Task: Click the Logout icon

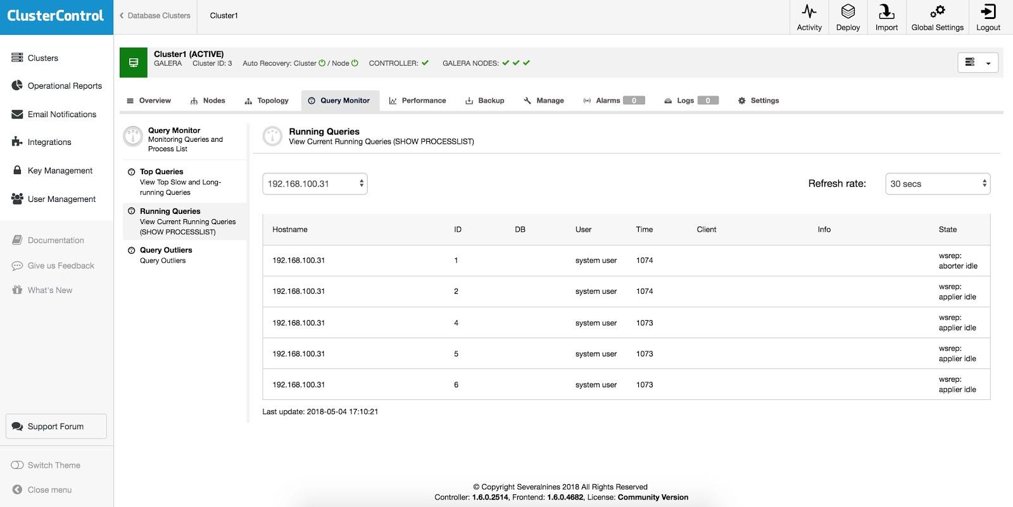Action: pyautogui.click(x=988, y=11)
